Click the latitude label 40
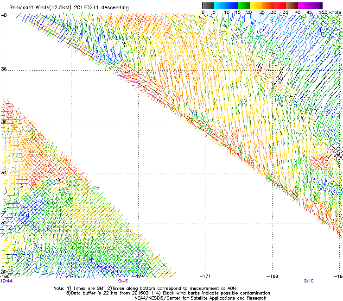Viewport: 343px width, 301px height. [4, 15]
